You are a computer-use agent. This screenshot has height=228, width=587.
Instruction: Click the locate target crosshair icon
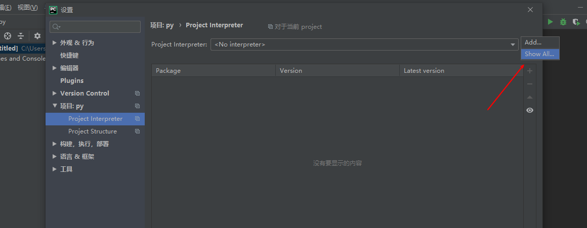(8, 36)
